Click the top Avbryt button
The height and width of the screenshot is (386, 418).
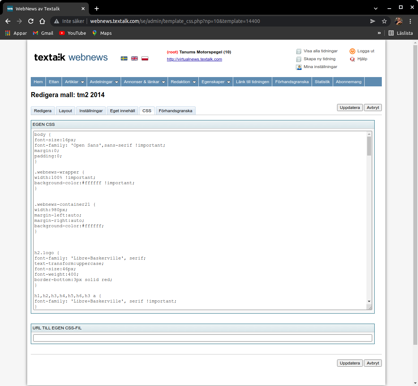(373, 108)
